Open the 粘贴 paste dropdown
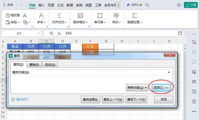Screen dimensions: 199x120 tap(13, 22)
